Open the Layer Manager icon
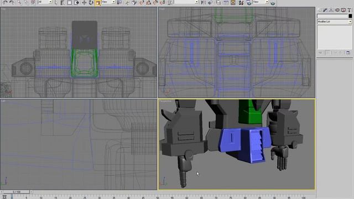 point(218,2)
